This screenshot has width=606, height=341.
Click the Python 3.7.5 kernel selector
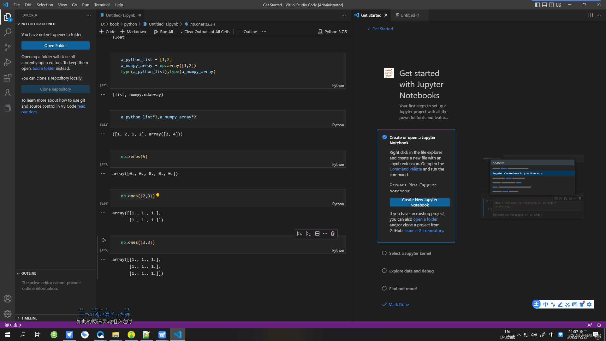coord(332,32)
